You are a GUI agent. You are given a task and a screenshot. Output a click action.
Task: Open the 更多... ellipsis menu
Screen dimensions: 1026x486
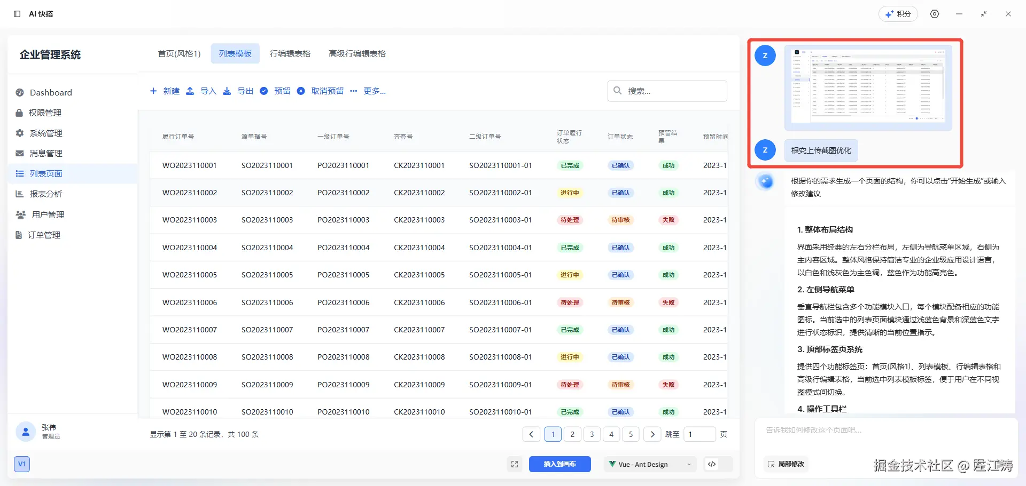tap(368, 91)
